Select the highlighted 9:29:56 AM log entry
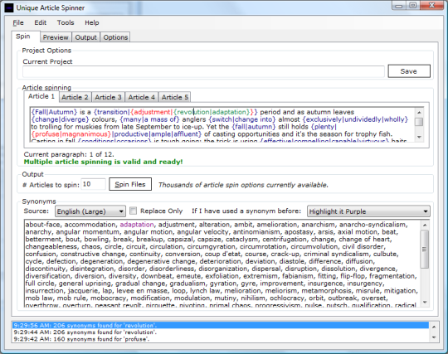Viewport: 448px width, 354px height. 221,325
